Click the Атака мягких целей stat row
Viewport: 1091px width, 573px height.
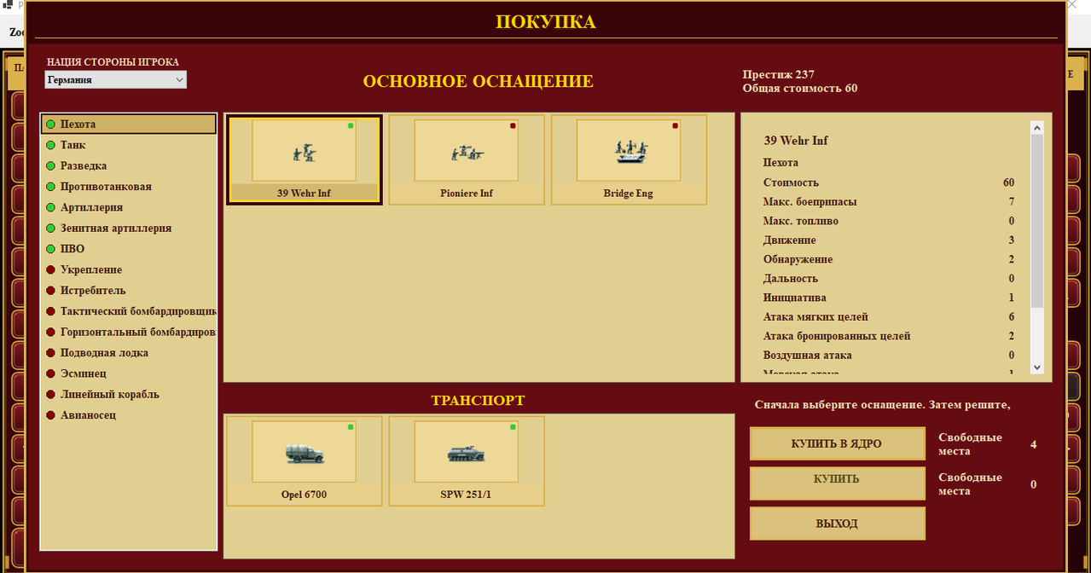(x=888, y=316)
